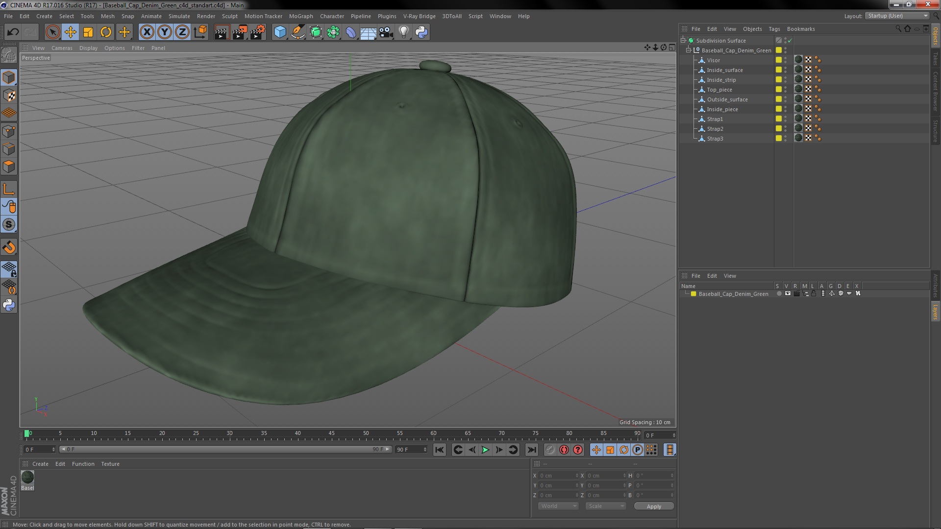941x529 pixels.
Task: Switch to the Layers side tab
Action: click(935, 312)
